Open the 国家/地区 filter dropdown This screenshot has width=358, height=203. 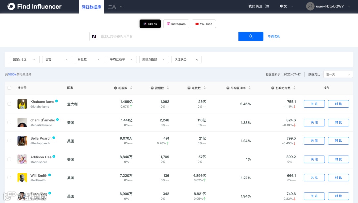[x=25, y=59]
